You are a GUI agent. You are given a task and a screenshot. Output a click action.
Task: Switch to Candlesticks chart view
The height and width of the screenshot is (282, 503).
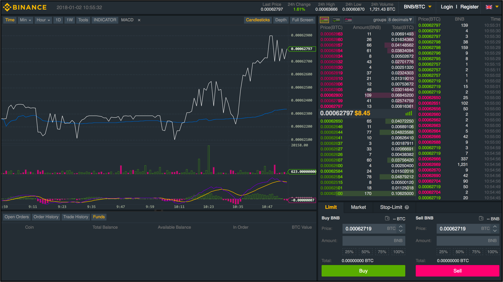[258, 20]
